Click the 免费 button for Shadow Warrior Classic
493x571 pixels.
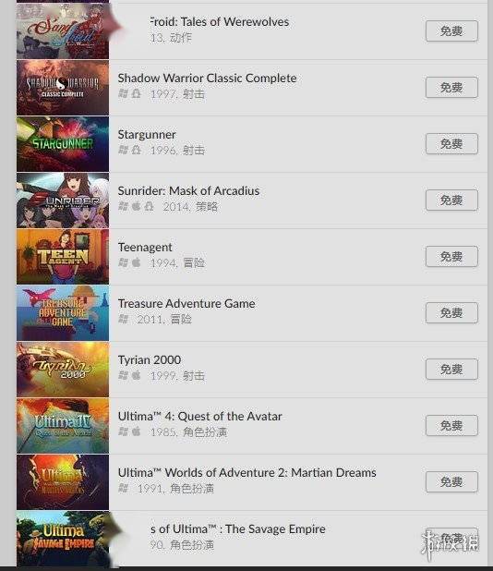pos(451,88)
